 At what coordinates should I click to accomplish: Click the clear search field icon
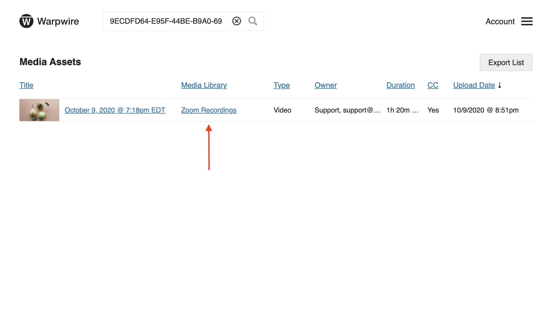pos(237,21)
